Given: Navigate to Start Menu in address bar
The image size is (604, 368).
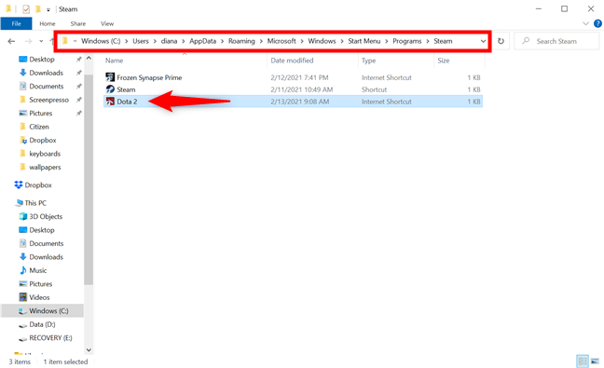Looking at the screenshot, I should tap(364, 41).
